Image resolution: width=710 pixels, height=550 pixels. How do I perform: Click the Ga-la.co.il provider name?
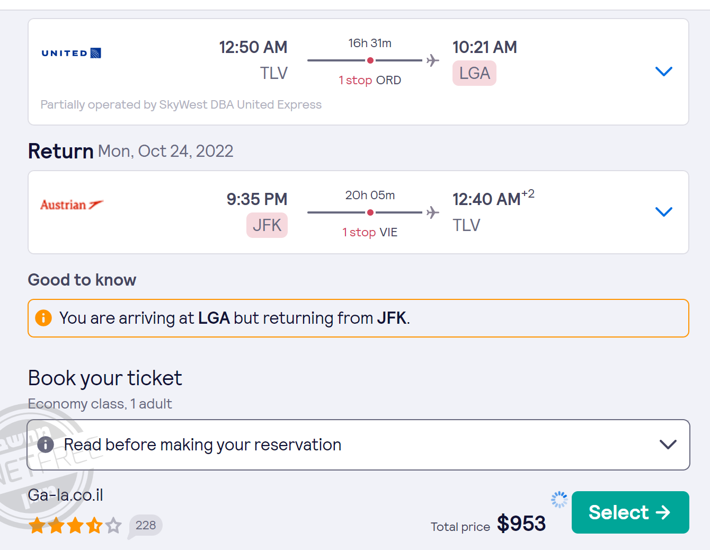[x=66, y=495]
